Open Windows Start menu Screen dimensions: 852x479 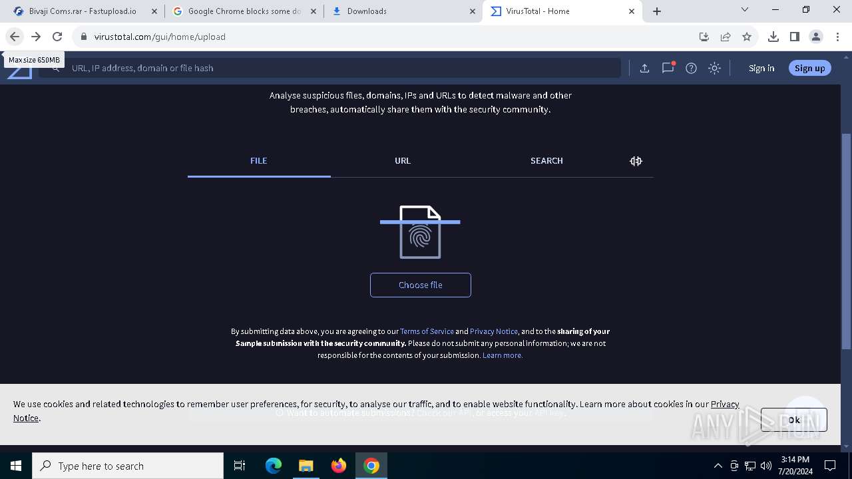tap(16, 466)
